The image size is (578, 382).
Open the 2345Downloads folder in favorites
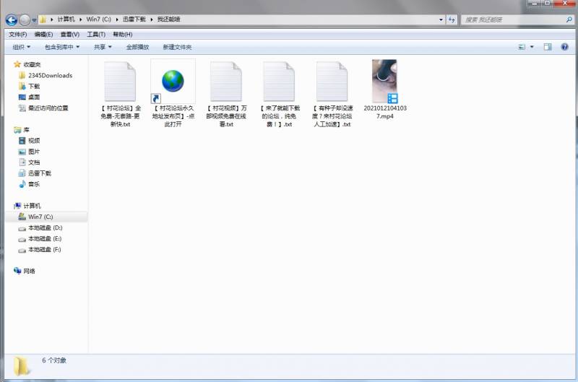(x=50, y=75)
